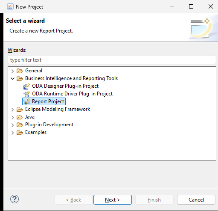
Task: Click the New Project title bar app icon
Action: [x=10, y=6]
